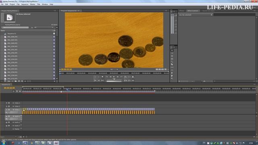
Task: Click Set In Point in Program monitor
Action: [x=95, y=77]
